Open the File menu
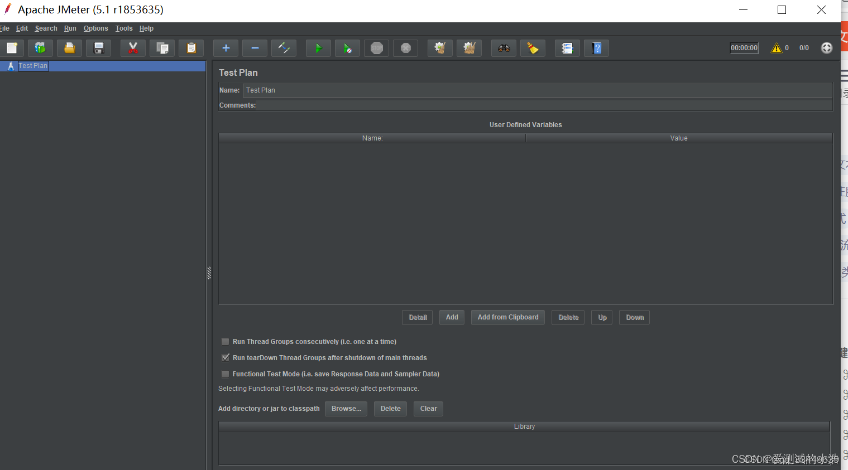Viewport: 848px width, 470px height. (4, 28)
